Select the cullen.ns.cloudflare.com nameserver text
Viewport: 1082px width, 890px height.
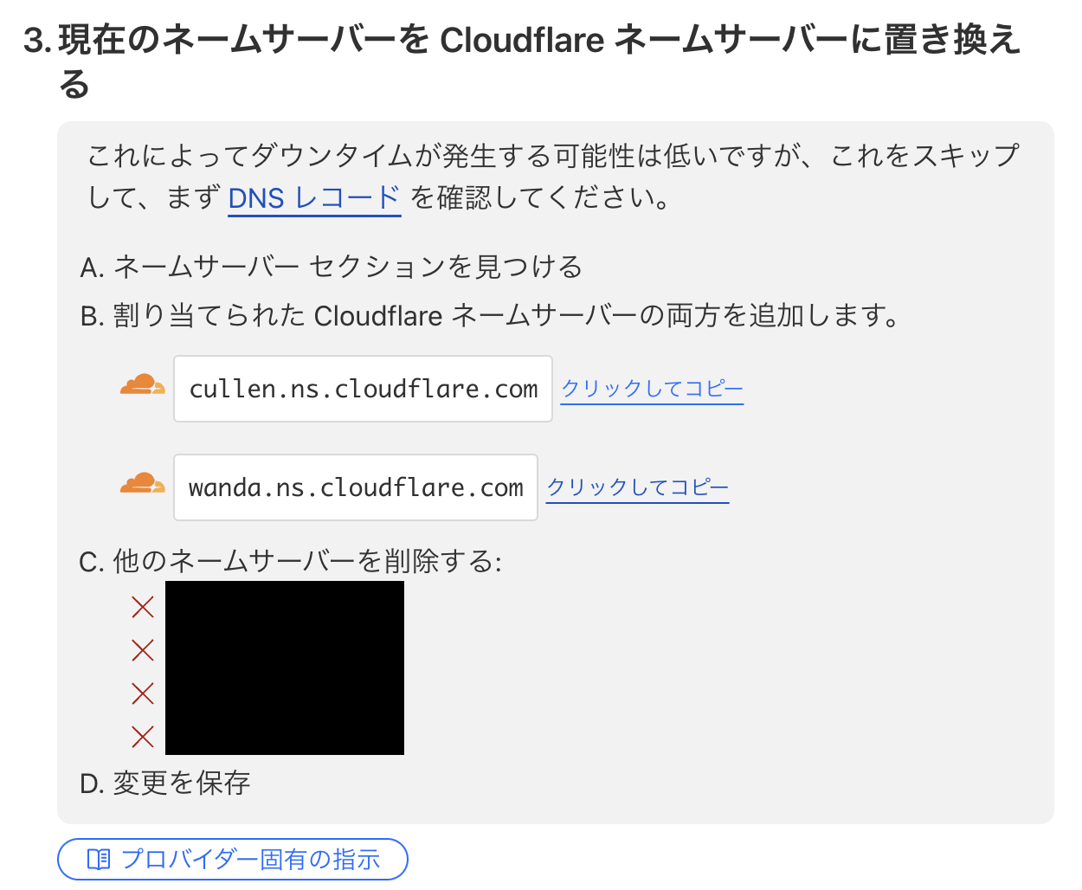(x=363, y=388)
